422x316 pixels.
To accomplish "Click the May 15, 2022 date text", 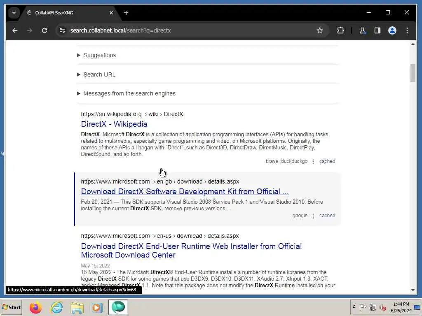I will point(95,265).
